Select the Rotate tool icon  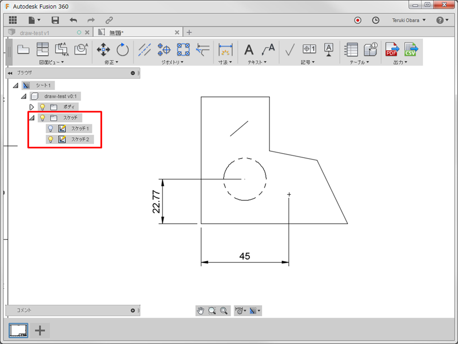(x=122, y=49)
